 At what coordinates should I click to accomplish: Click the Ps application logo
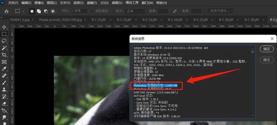click(3, 3)
